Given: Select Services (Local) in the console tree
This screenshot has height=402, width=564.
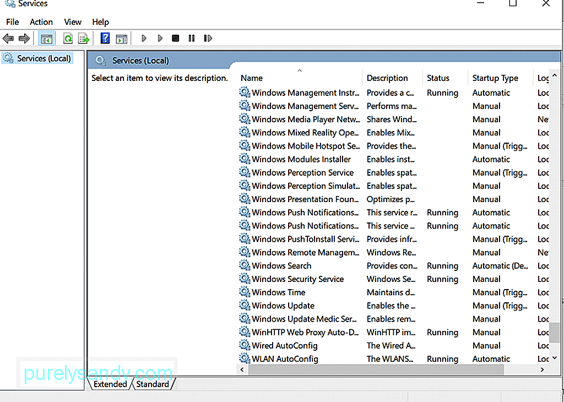Looking at the screenshot, I should click(37, 58).
